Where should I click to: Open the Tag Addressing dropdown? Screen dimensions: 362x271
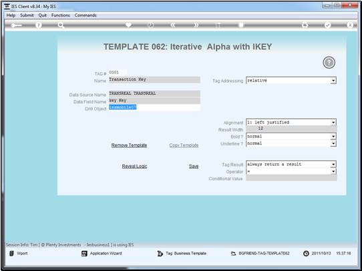(333, 81)
